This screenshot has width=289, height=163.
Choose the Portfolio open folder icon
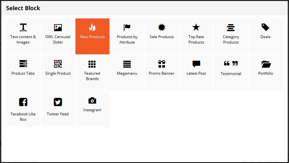coord(266,64)
